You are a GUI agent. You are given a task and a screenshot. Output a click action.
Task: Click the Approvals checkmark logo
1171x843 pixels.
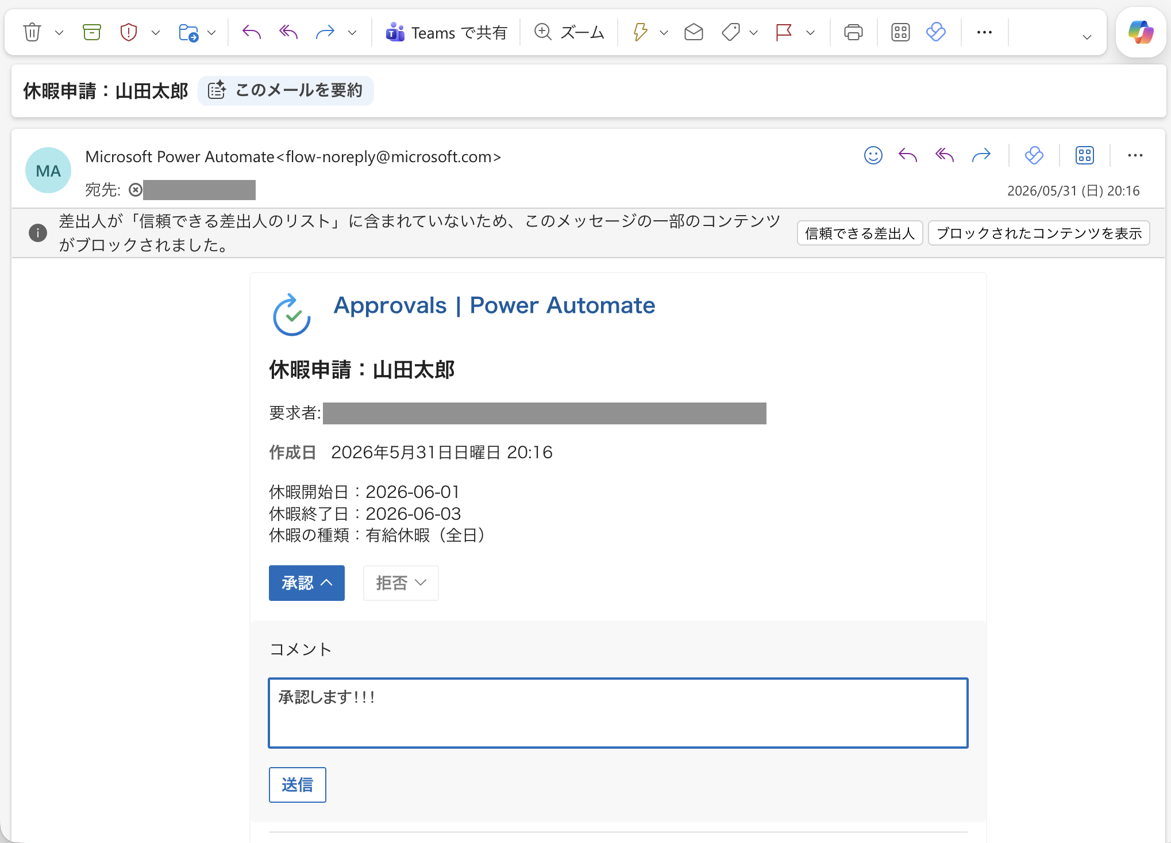[x=292, y=314]
